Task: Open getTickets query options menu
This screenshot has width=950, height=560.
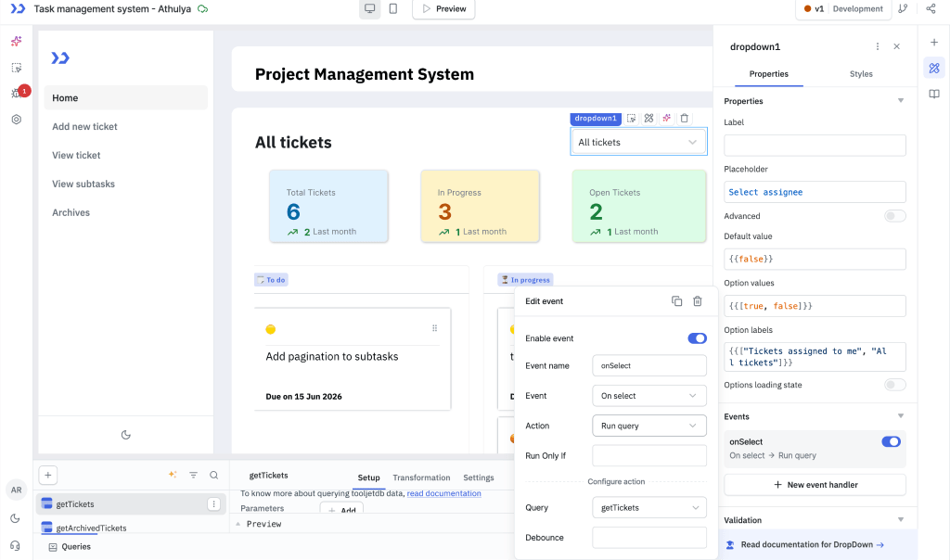Action: [x=214, y=503]
